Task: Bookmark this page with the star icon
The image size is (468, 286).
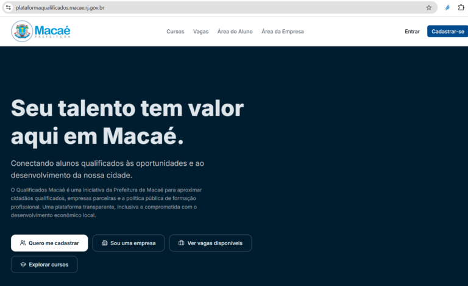Action: [428, 8]
